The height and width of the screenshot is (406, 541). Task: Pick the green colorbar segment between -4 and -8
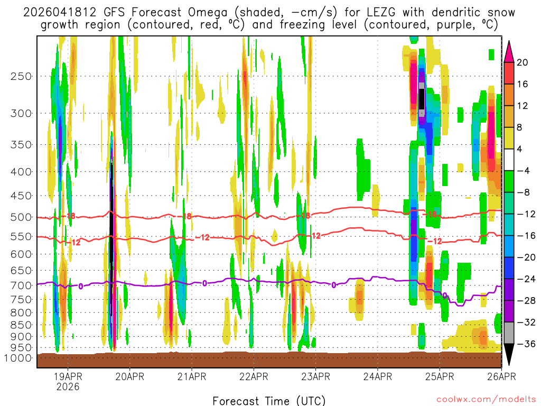coord(509,181)
